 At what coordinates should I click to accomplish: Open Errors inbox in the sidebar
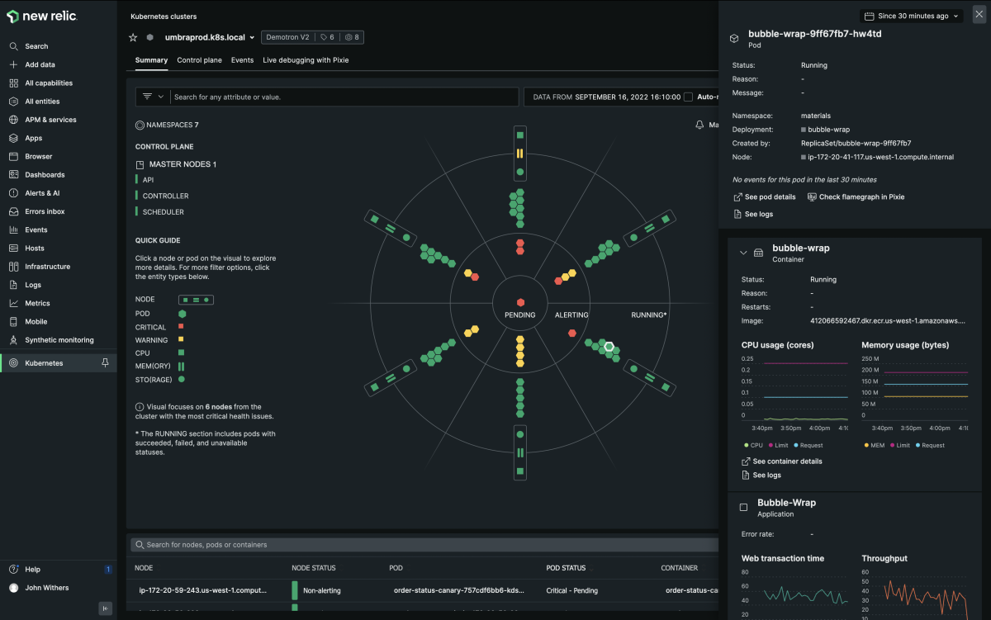point(45,211)
